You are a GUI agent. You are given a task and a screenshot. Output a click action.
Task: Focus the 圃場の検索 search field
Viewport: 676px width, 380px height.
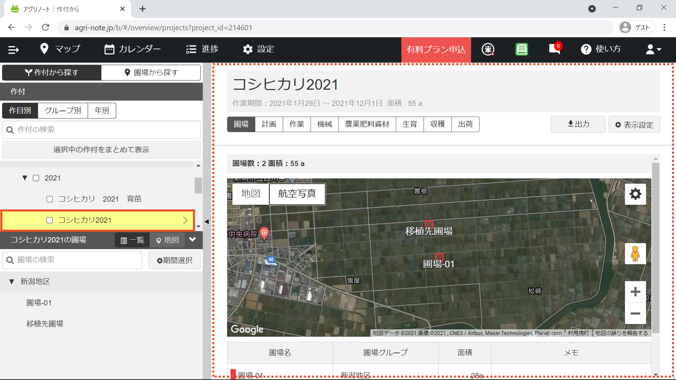(72, 260)
